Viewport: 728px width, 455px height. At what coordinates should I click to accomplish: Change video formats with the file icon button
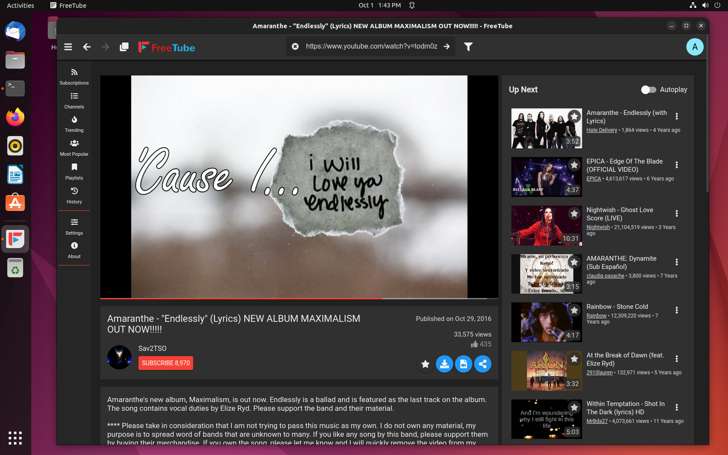click(464, 364)
